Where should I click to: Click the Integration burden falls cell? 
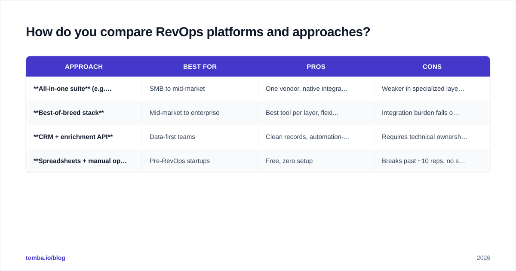click(432, 113)
